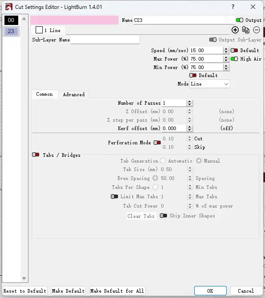Click the Cancel button
This screenshot has height=298, width=265.
click(x=246, y=291)
